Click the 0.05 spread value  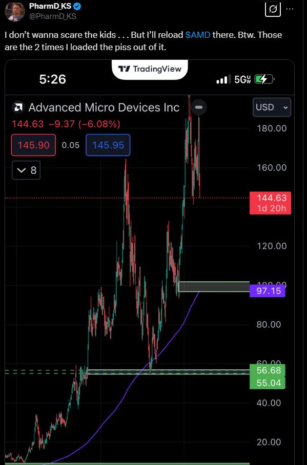coord(71,145)
